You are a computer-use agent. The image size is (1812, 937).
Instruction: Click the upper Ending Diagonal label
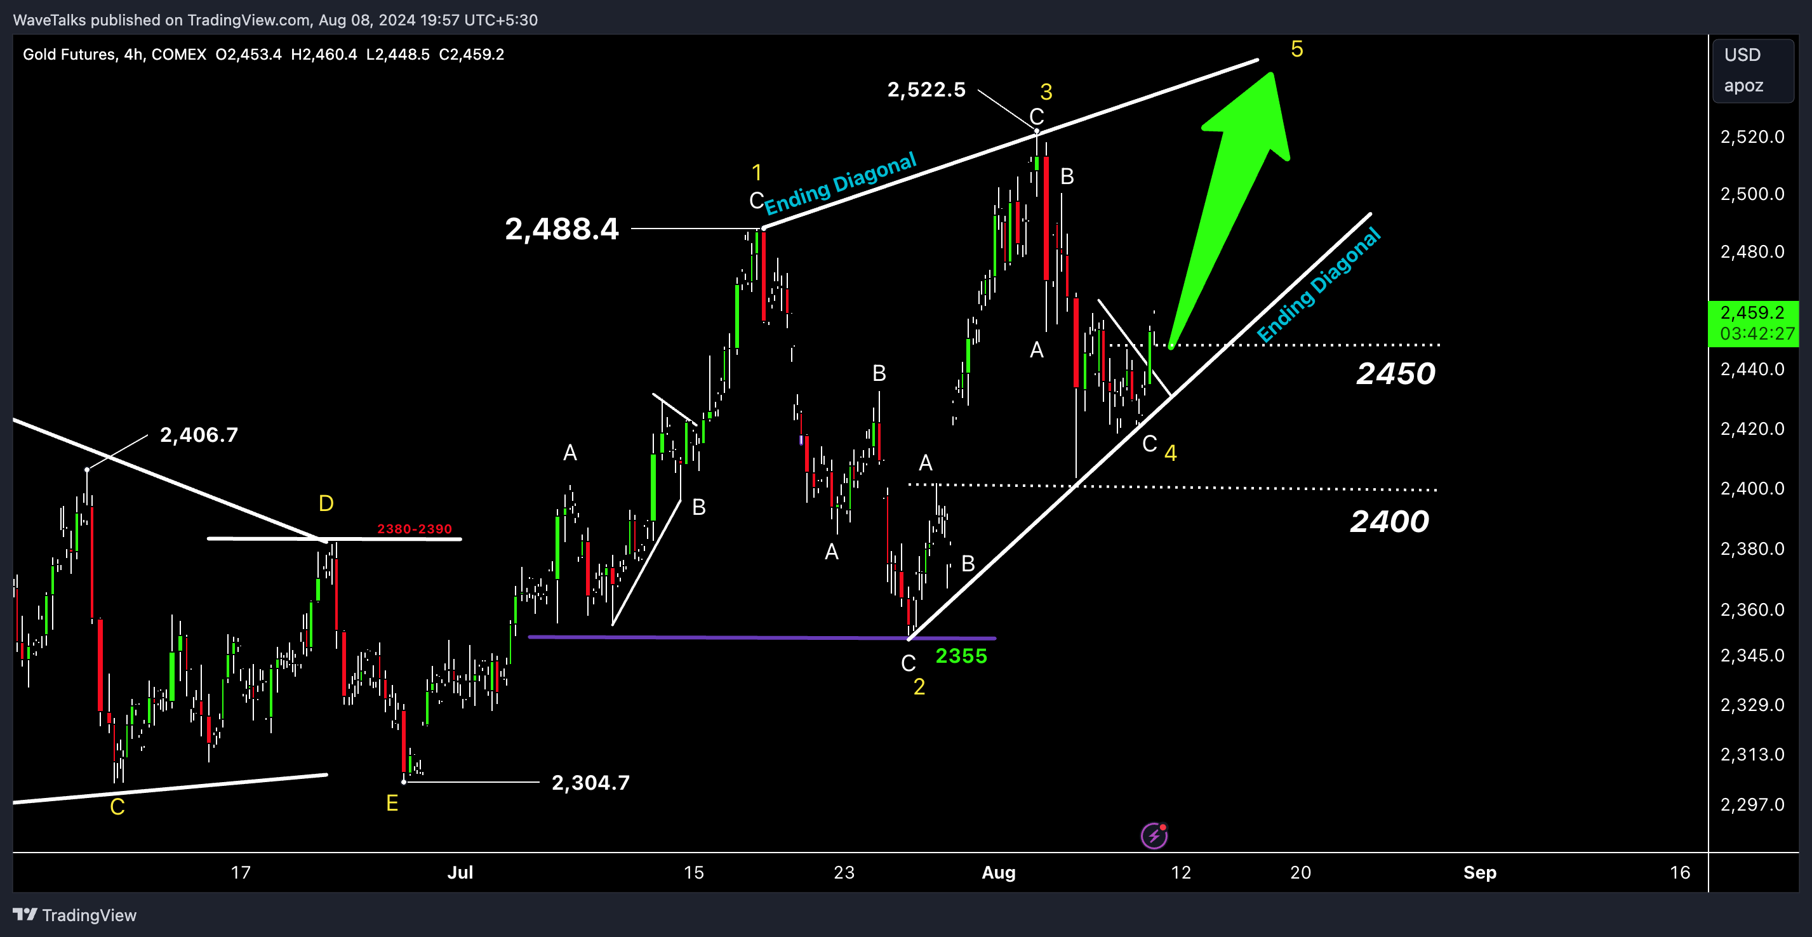[841, 183]
